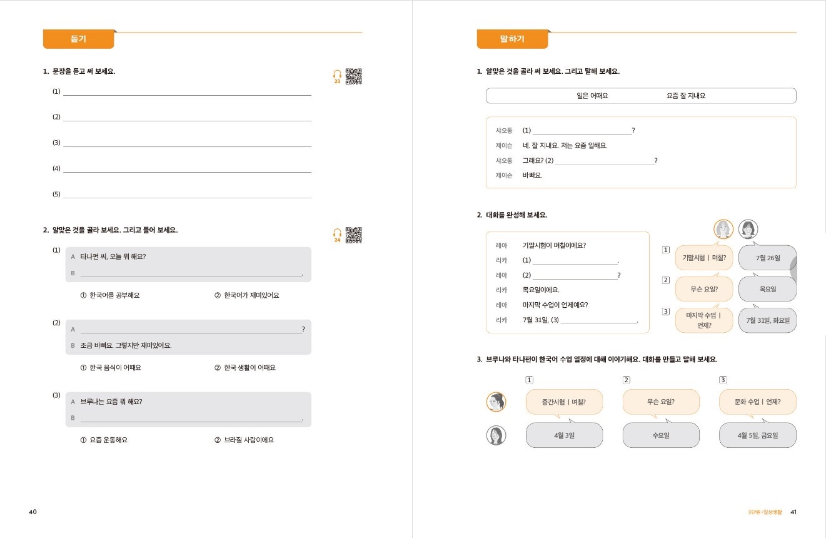Switch to the 듣기 tab
This screenshot has width=826, height=538.
coord(78,39)
